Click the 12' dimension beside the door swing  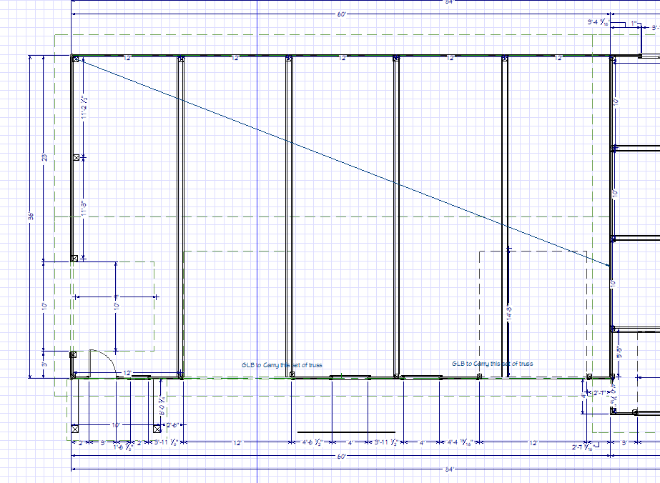pos(127,373)
